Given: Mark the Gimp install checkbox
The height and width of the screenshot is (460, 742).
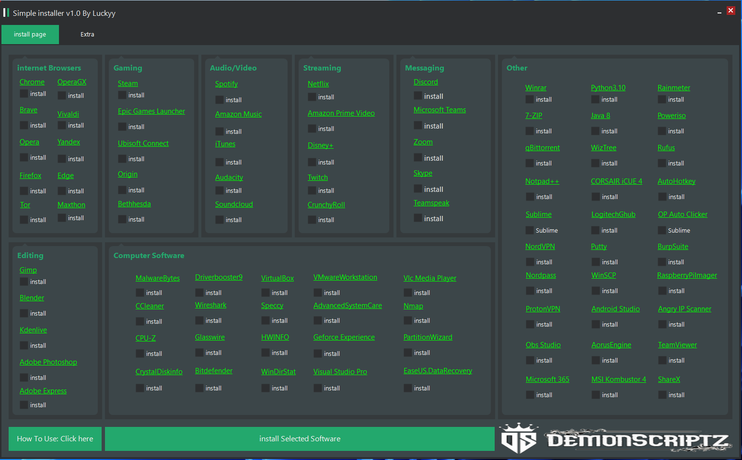Looking at the screenshot, I should 24,282.
